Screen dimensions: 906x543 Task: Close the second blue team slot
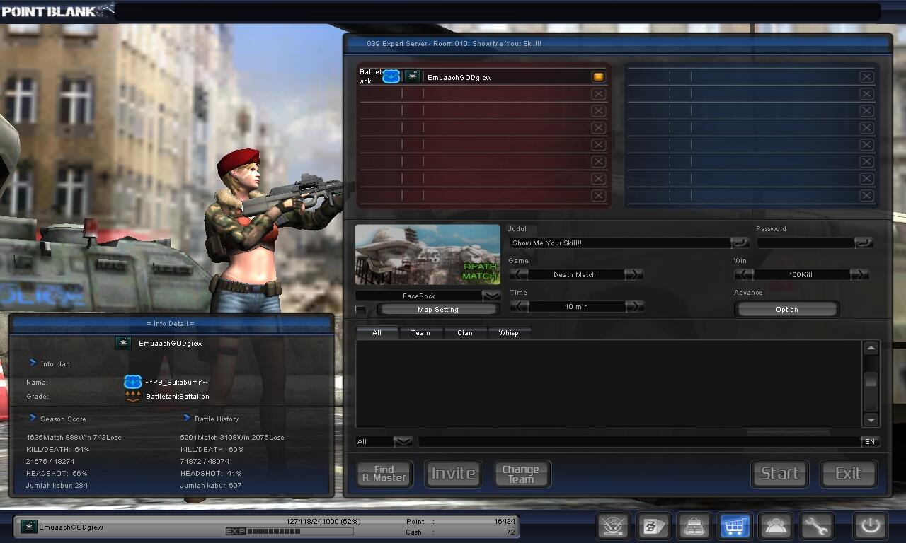click(x=866, y=94)
